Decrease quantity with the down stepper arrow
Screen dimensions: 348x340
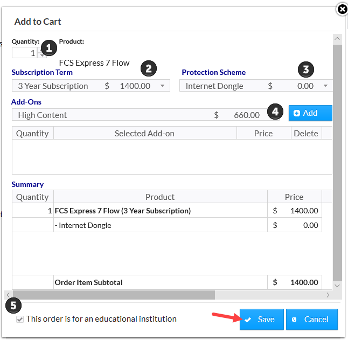point(42,55)
